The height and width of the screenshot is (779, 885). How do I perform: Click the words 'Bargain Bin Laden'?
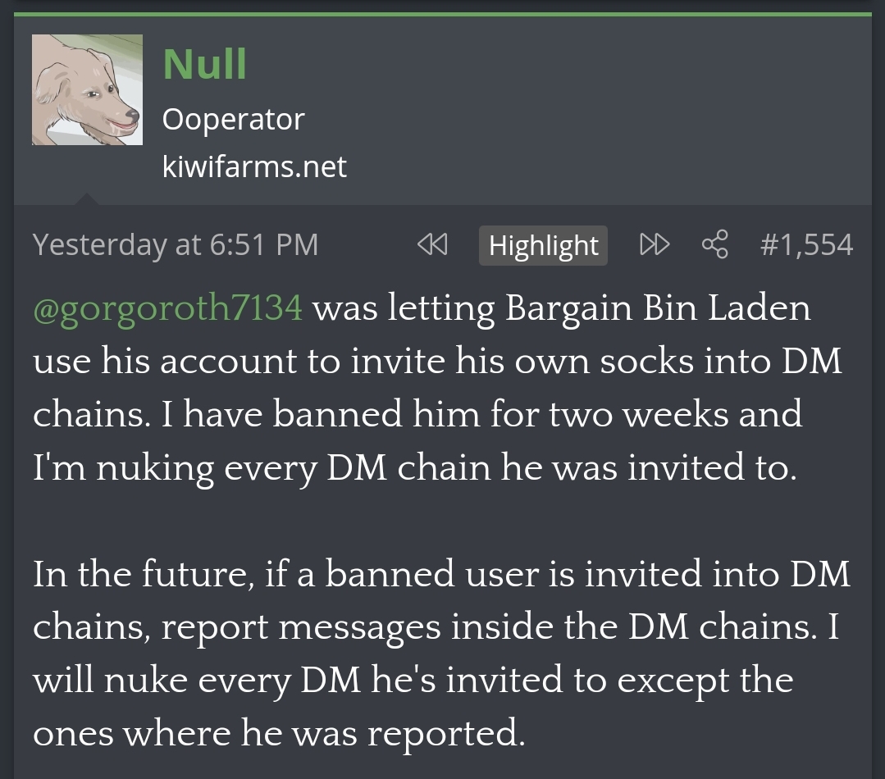pyautogui.click(x=658, y=308)
